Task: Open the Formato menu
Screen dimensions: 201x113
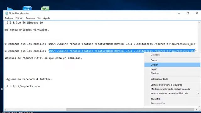Action: 30,18
